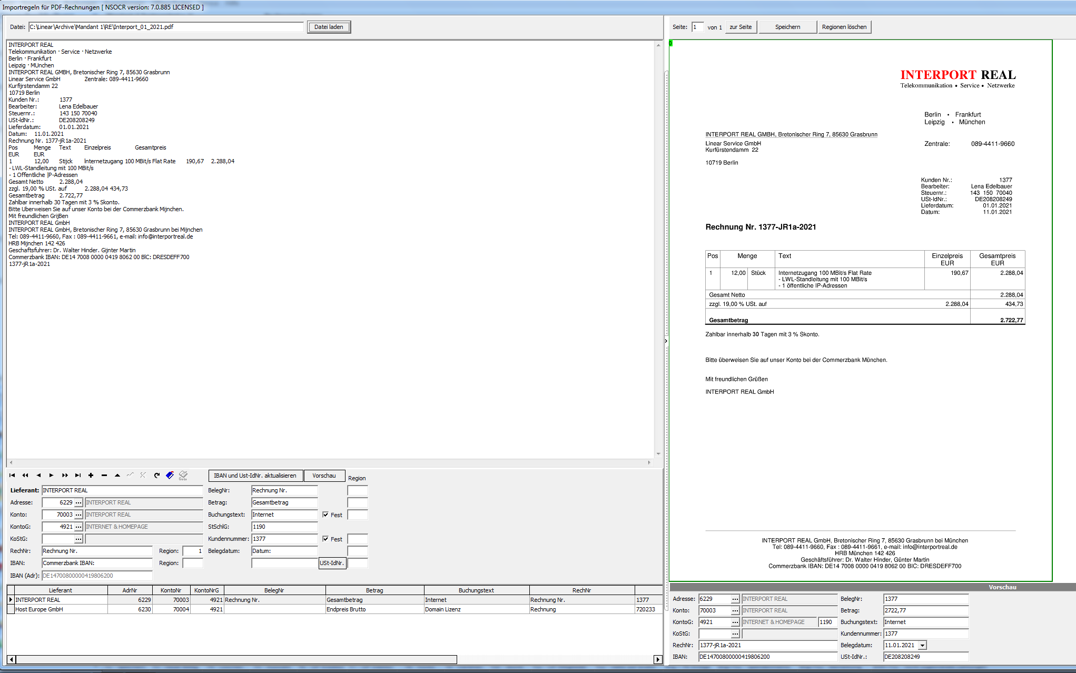Select the Host Europe GmbH row

click(x=334, y=609)
